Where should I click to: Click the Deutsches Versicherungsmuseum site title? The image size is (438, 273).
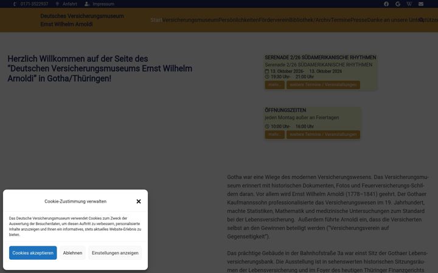82,20
